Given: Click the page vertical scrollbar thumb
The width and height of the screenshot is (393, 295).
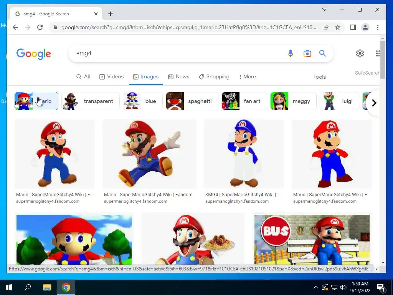Looking at the screenshot, I should 383,60.
